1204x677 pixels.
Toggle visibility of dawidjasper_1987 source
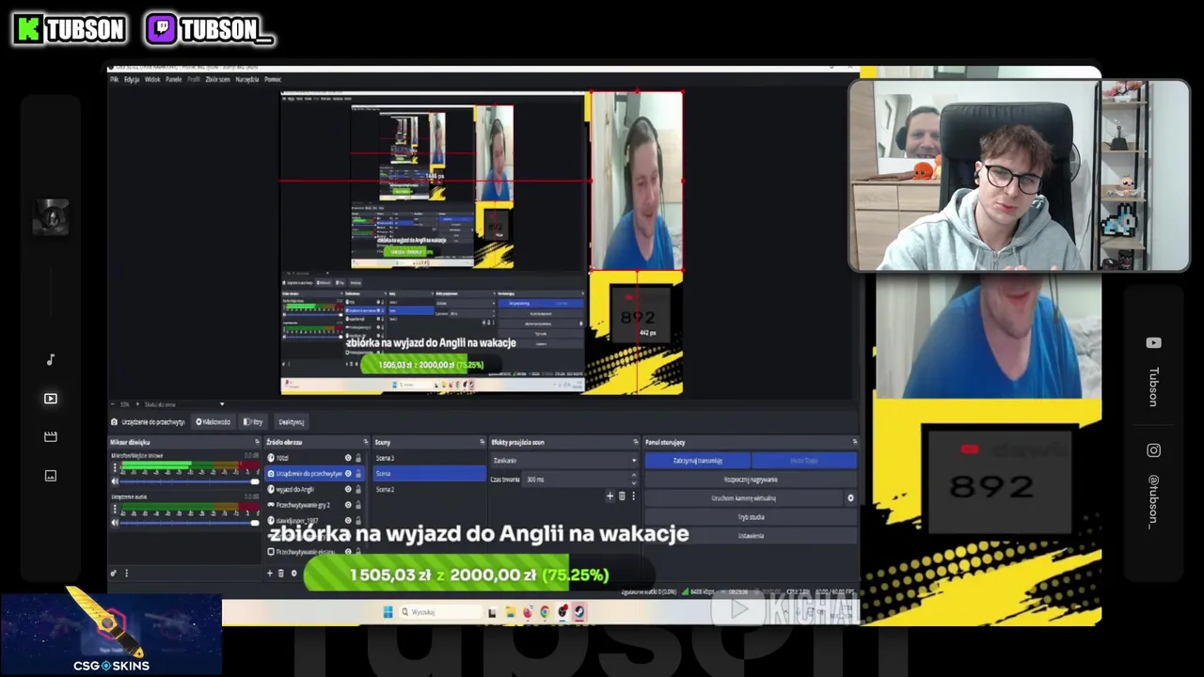coord(348,520)
